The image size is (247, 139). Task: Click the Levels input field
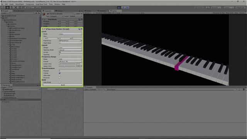coord(70,53)
